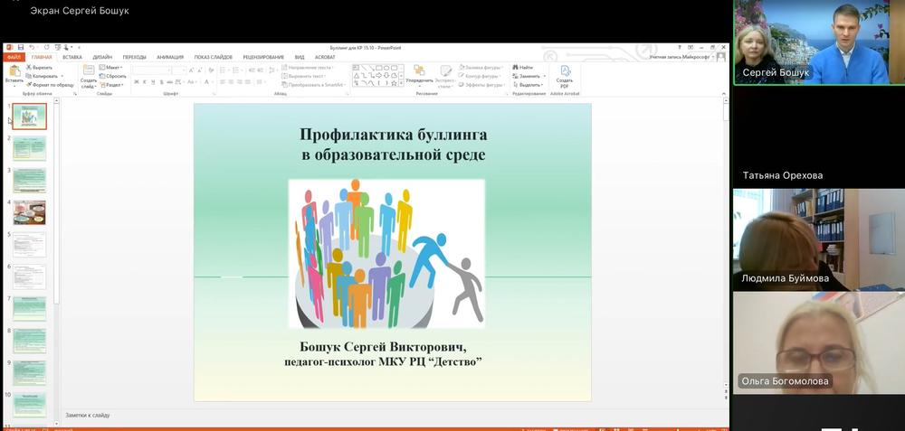Toggle Bold (Ж) formatting
Screen dimensions: 905x431
click(136, 82)
